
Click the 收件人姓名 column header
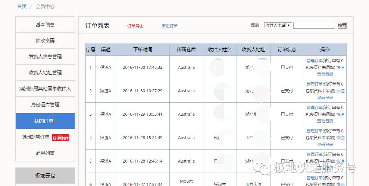pos(220,49)
